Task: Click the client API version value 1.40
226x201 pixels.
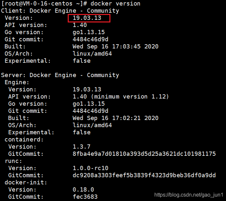Action: 80,25
